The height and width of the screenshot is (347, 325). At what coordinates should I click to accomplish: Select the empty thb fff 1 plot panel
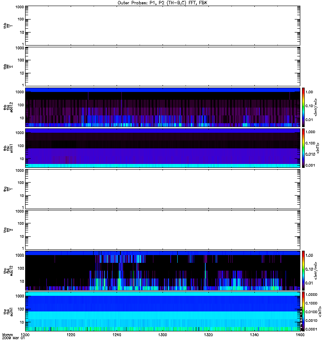(162, 26)
